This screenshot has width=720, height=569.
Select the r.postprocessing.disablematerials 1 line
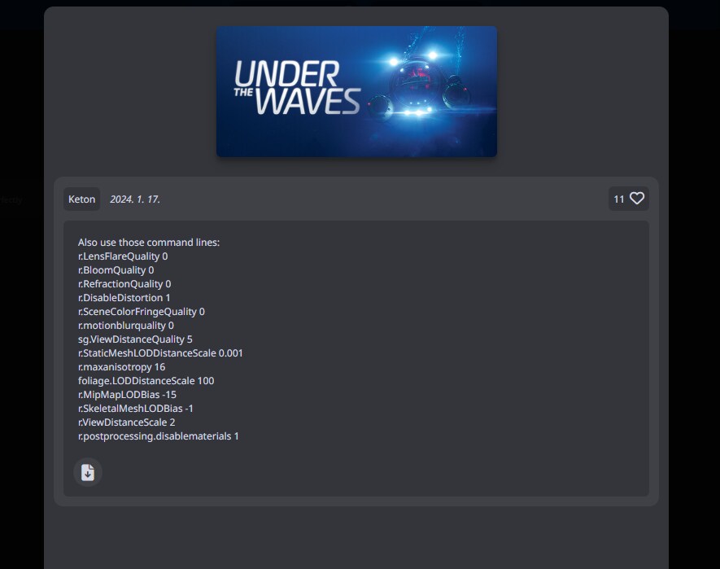click(x=158, y=436)
